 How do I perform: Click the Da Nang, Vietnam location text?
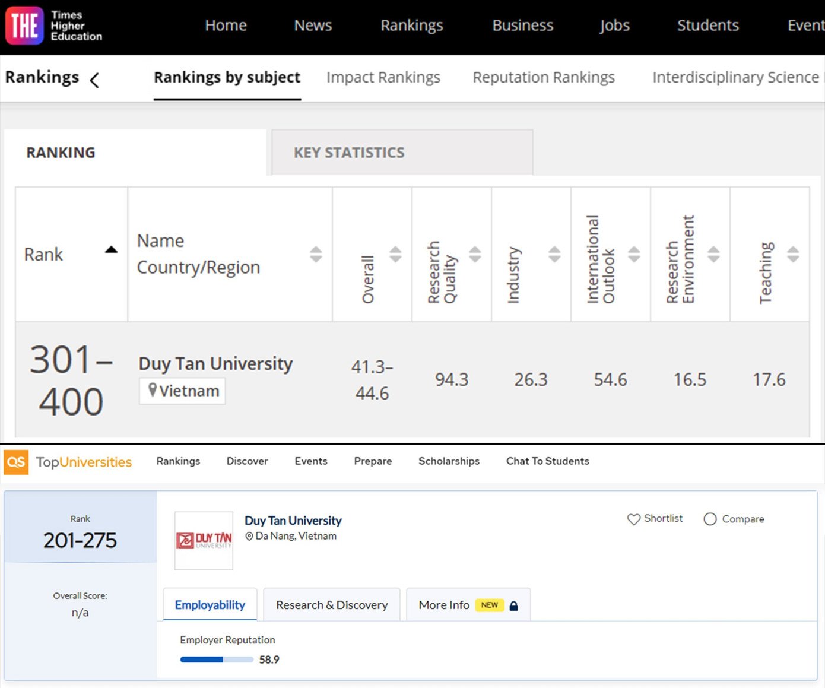(296, 536)
